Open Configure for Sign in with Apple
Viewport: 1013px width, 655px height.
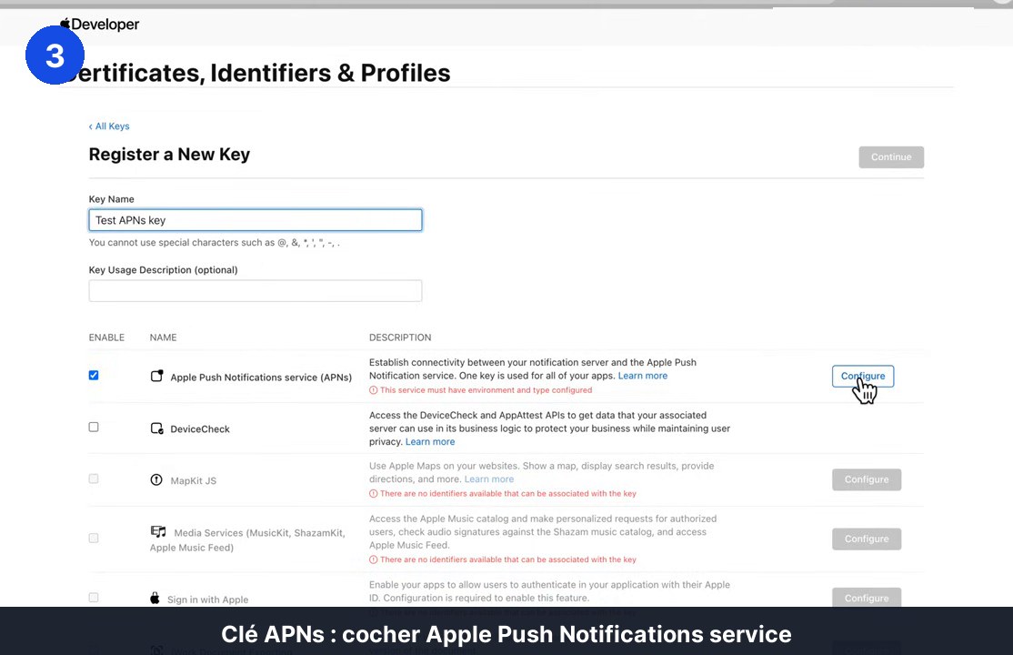867,598
